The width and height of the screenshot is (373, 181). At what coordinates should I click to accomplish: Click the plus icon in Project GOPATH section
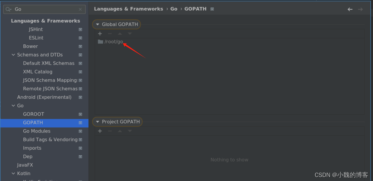(100, 131)
